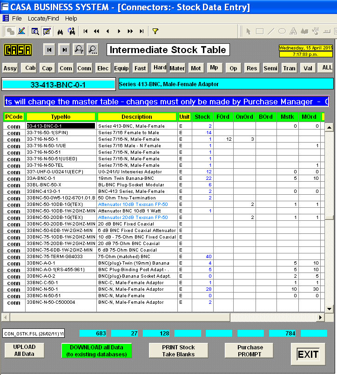Open the design view ruler icon

point(21,31)
